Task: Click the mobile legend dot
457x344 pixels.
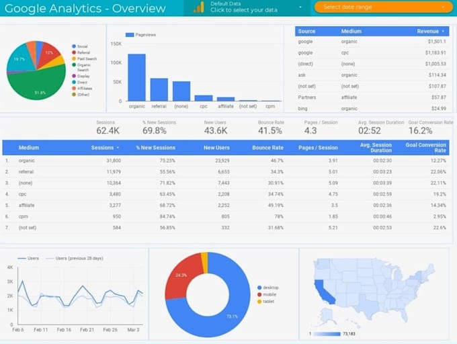Action: pos(259,294)
